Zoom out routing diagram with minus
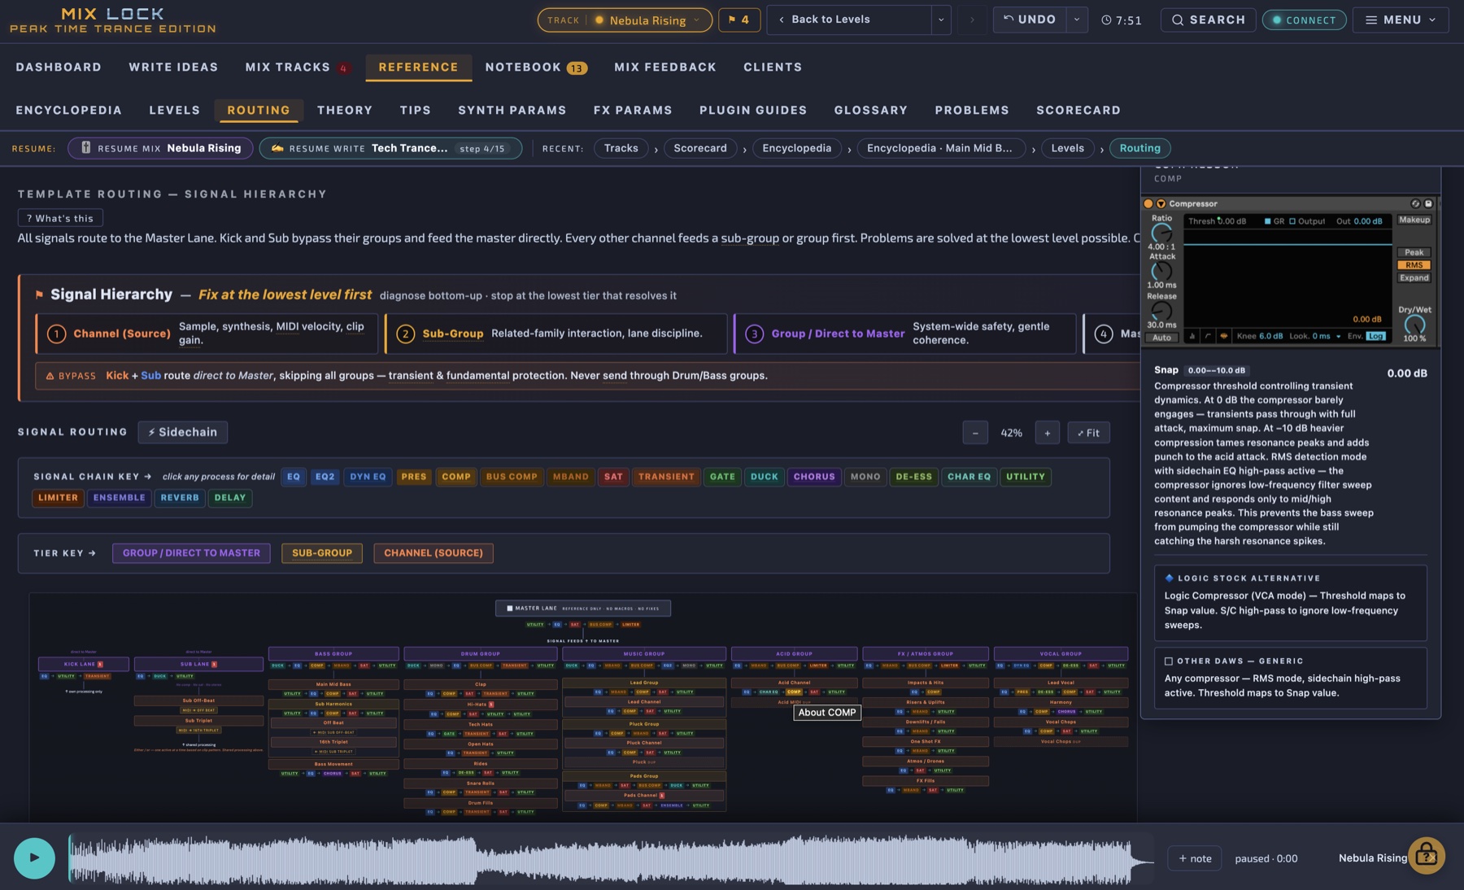The image size is (1464, 890). coord(975,433)
